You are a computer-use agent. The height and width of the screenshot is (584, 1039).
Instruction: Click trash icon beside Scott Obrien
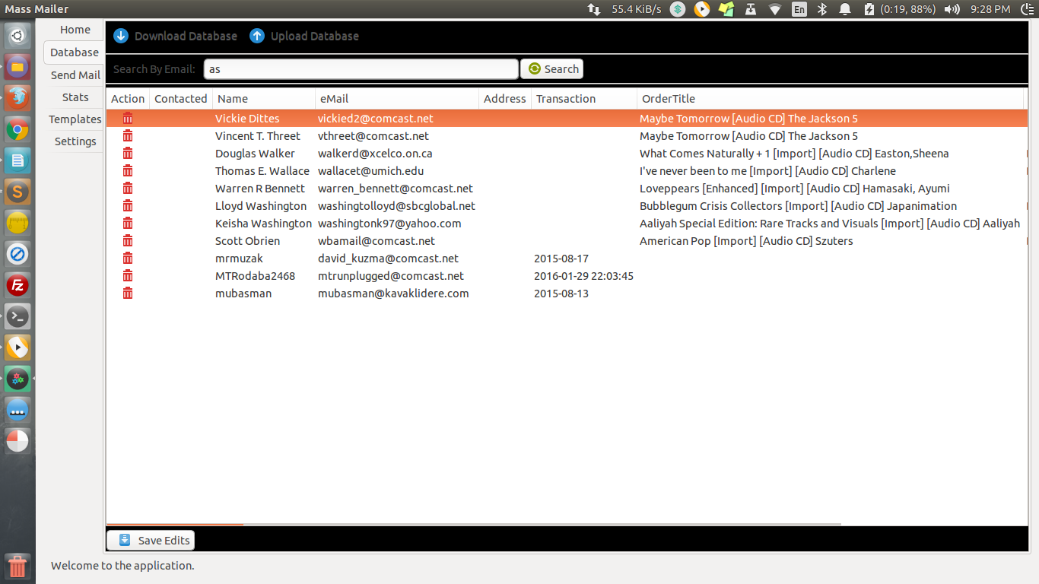(128, 241)
